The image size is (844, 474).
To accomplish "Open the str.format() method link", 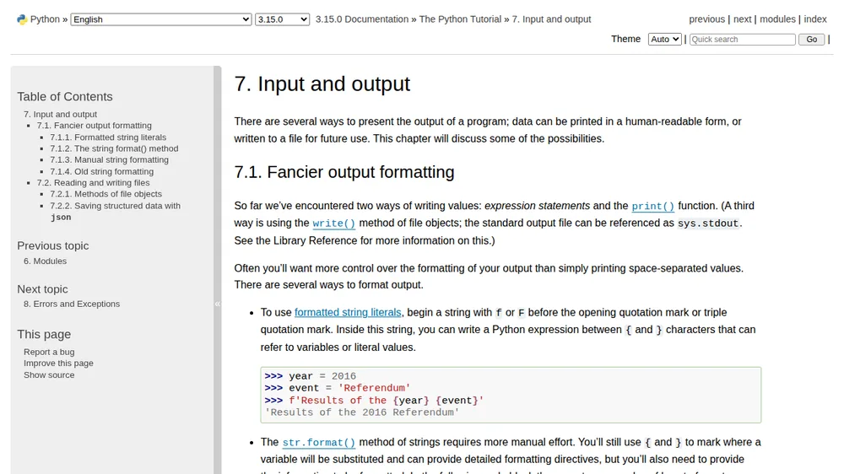I will click(319, 442).
